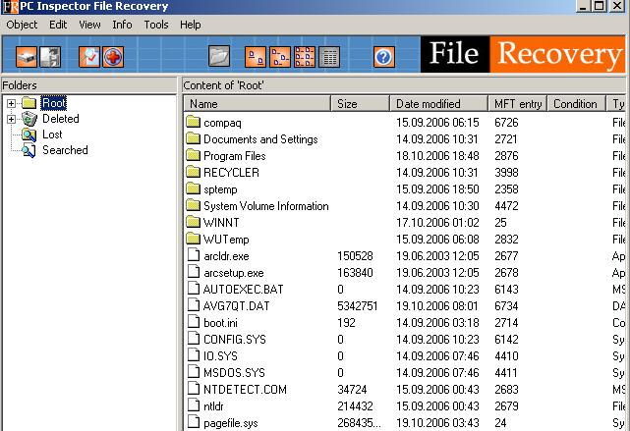
Task: Click the open drive toolbar icon
Action: point(27,57)
